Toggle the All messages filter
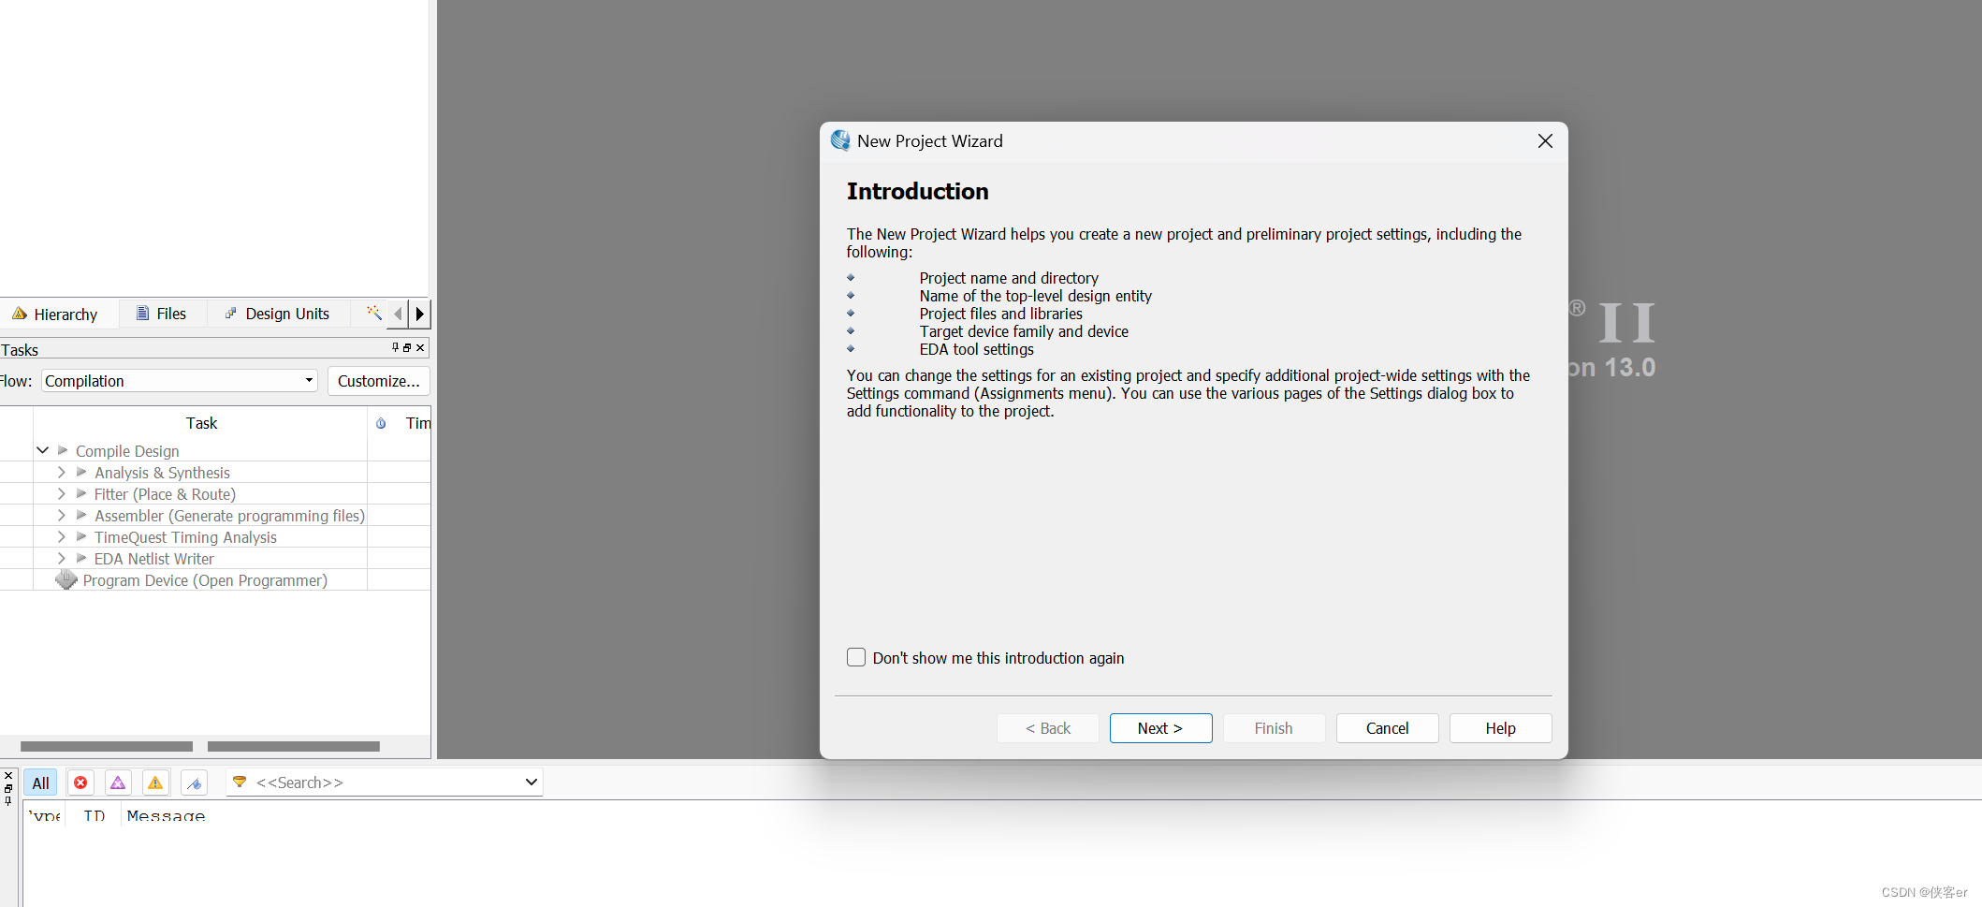1982x907 pixels. click(x=40, y=783)
